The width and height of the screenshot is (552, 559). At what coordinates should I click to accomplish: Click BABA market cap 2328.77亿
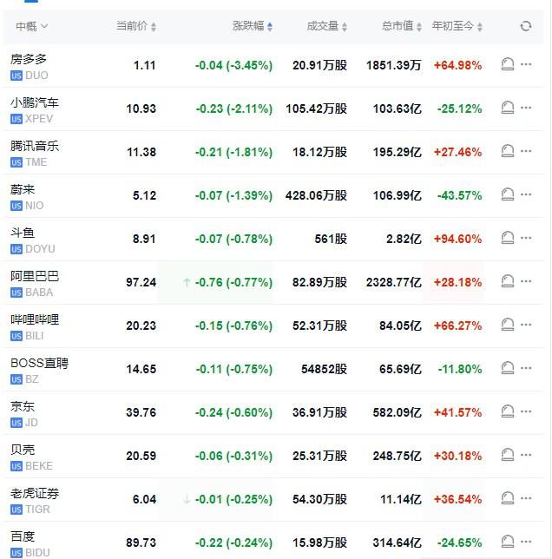394,282
